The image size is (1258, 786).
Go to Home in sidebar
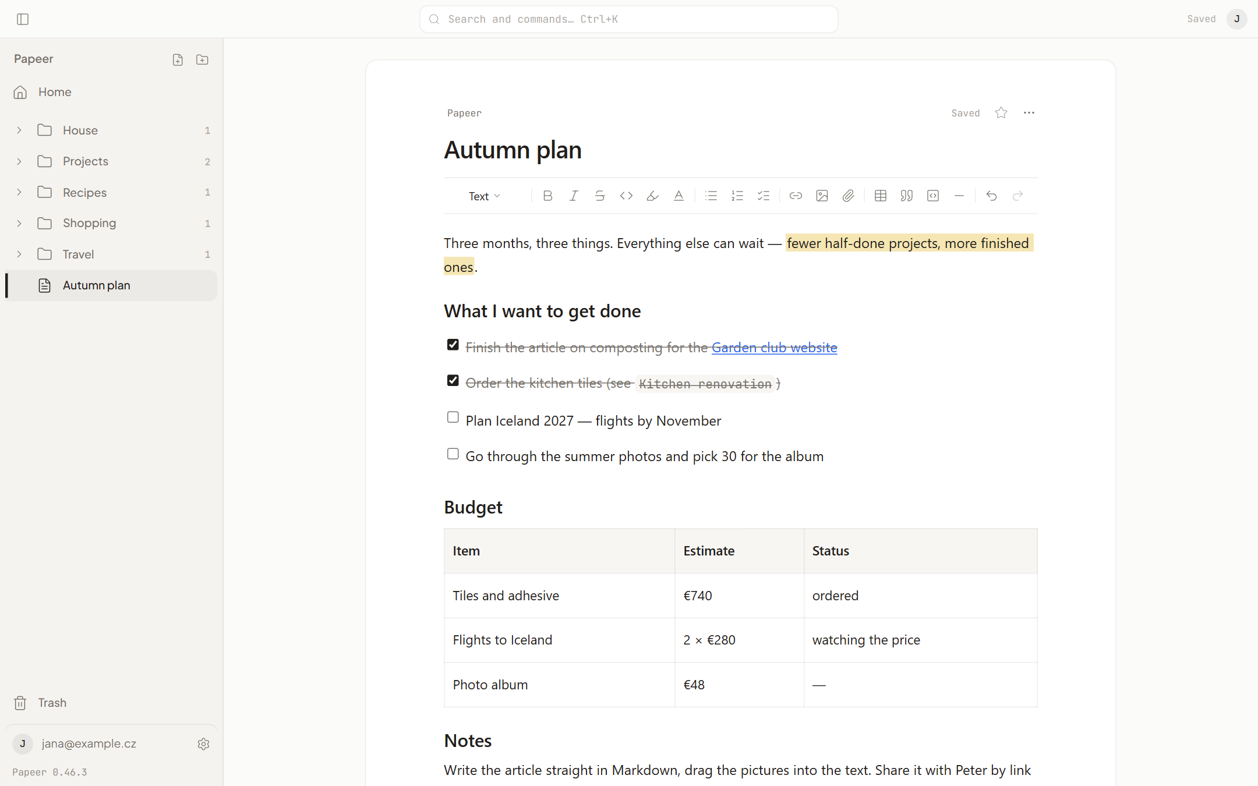111,92
